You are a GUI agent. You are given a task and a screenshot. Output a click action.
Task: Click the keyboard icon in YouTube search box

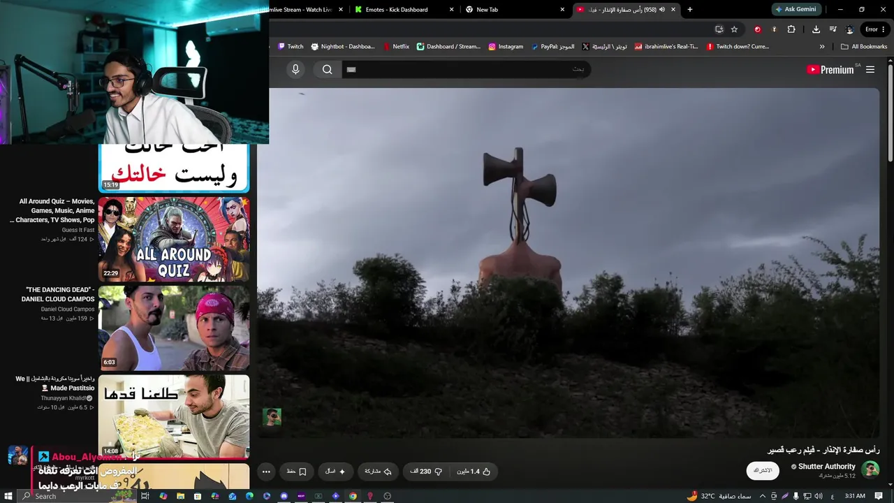tap(351, 69)
